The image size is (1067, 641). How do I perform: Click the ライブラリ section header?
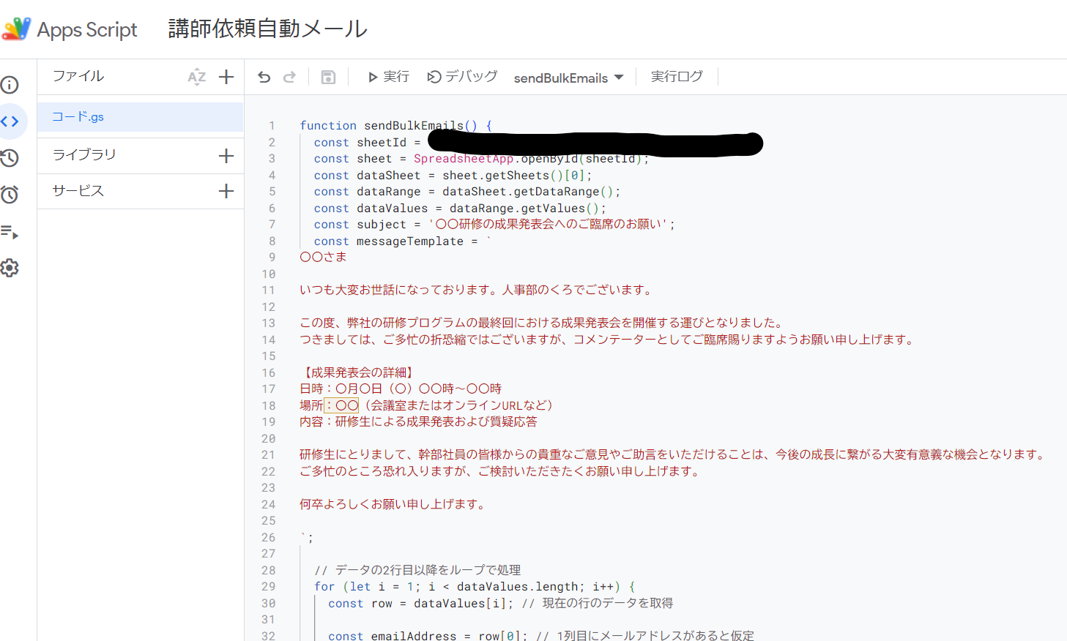click(84, 155)
